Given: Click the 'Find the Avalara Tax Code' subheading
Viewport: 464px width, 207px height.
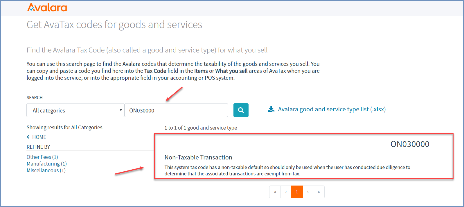Looking at the screenshot, I should (147, 50).
